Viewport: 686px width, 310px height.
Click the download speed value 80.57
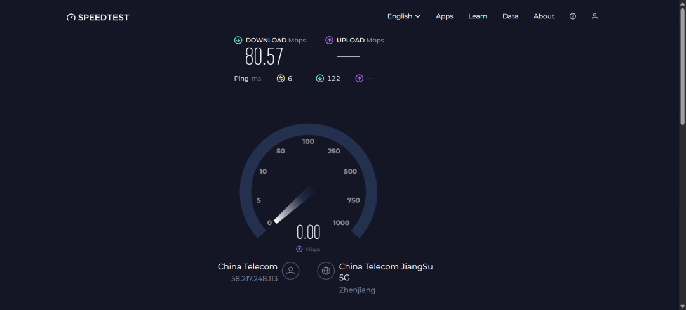tap(264, 56)
